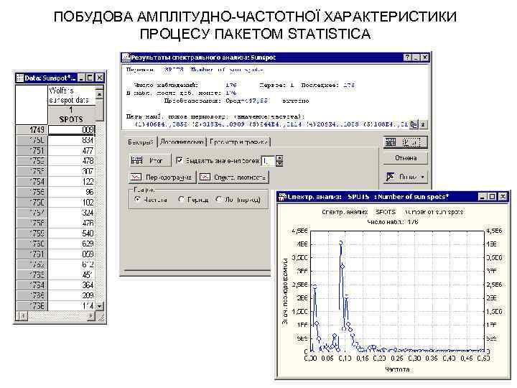Screen dimensions: 517x388
Task: Click Data Sunspot scrollbar down arrow
Action: tap(100, 306)
